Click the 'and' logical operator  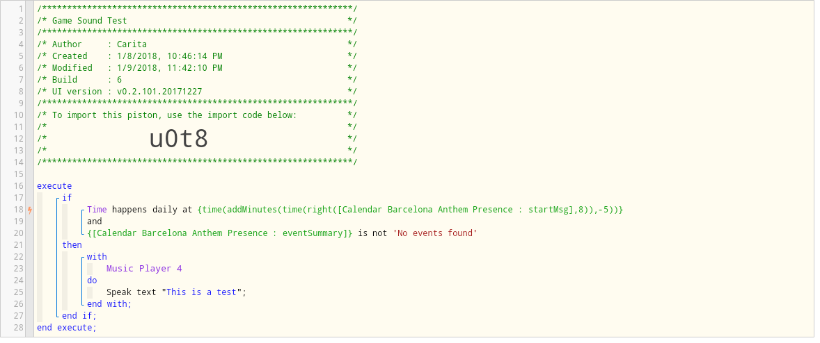94,221
